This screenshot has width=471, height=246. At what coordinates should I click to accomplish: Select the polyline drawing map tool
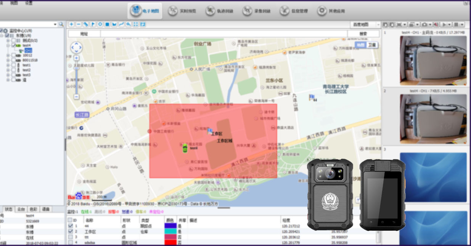click(x=121, y=24)
